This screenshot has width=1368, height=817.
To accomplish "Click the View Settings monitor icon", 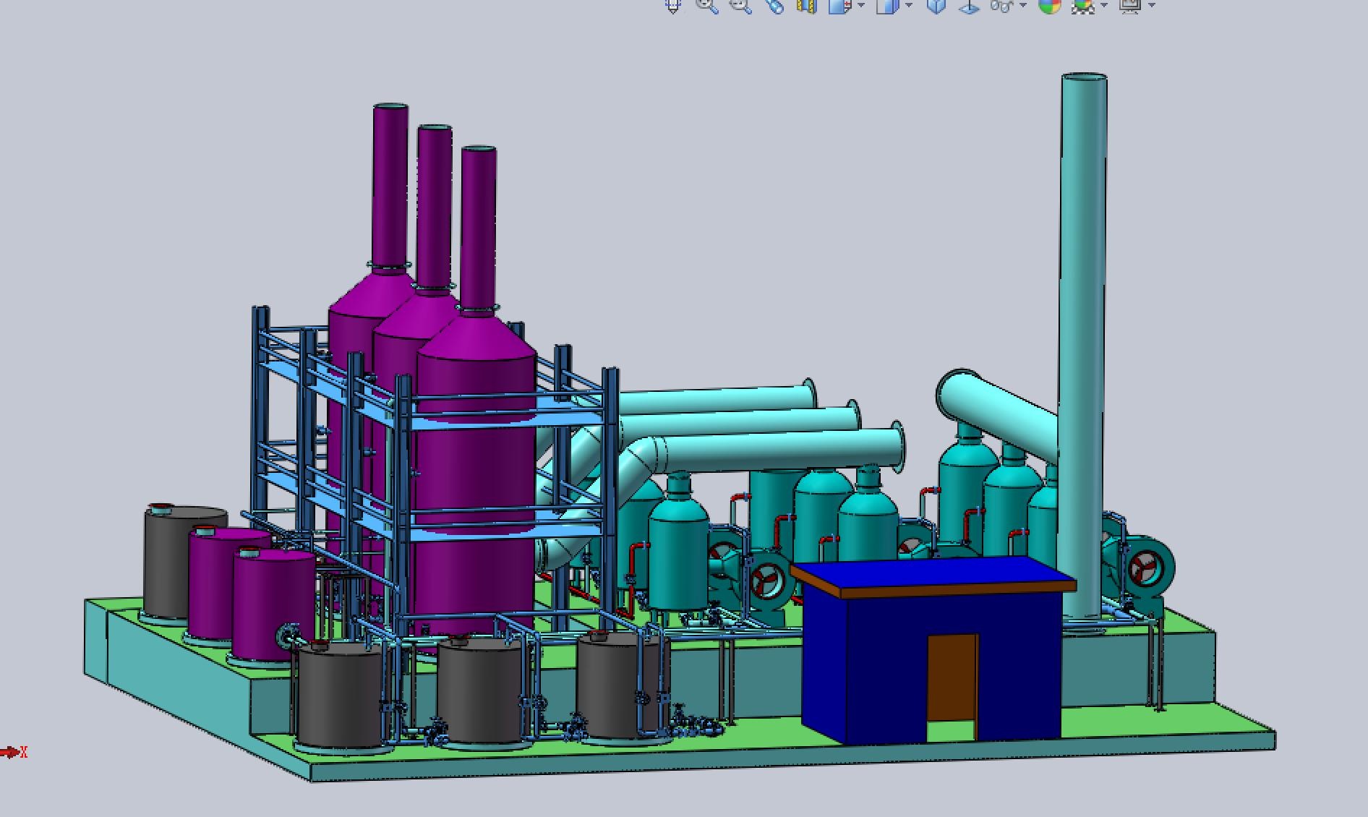I will point(1129,6).
